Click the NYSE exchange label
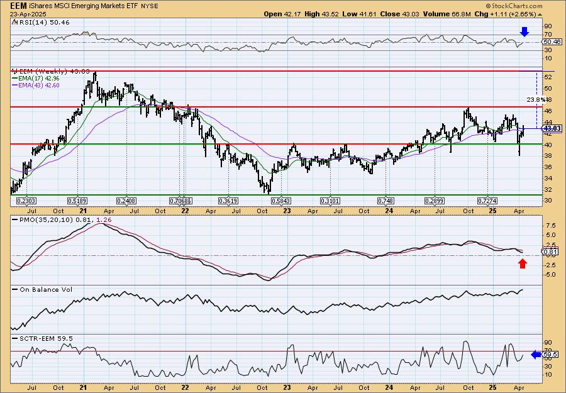Viewport: 566px width, 393px height. (149, 6)
